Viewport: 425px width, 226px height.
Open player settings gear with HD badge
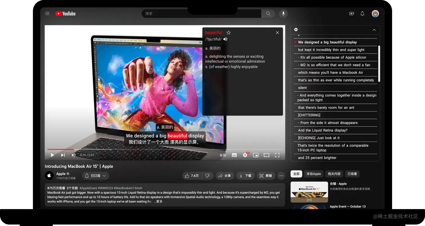click(245, 155)
